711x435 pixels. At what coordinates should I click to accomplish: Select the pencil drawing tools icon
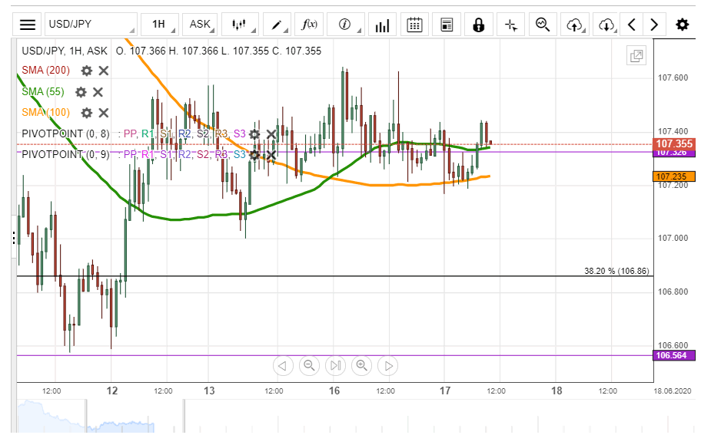(x=274, y=25)
